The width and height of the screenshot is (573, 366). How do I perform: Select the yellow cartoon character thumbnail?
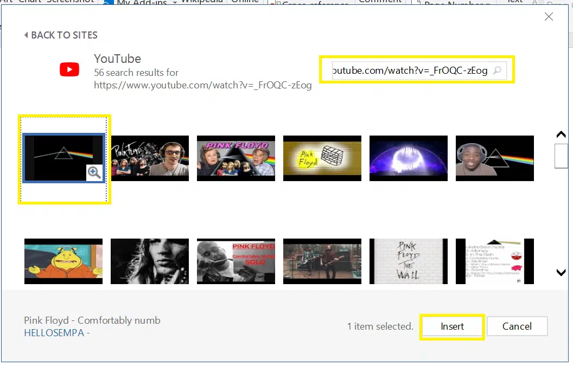(63, 261)
